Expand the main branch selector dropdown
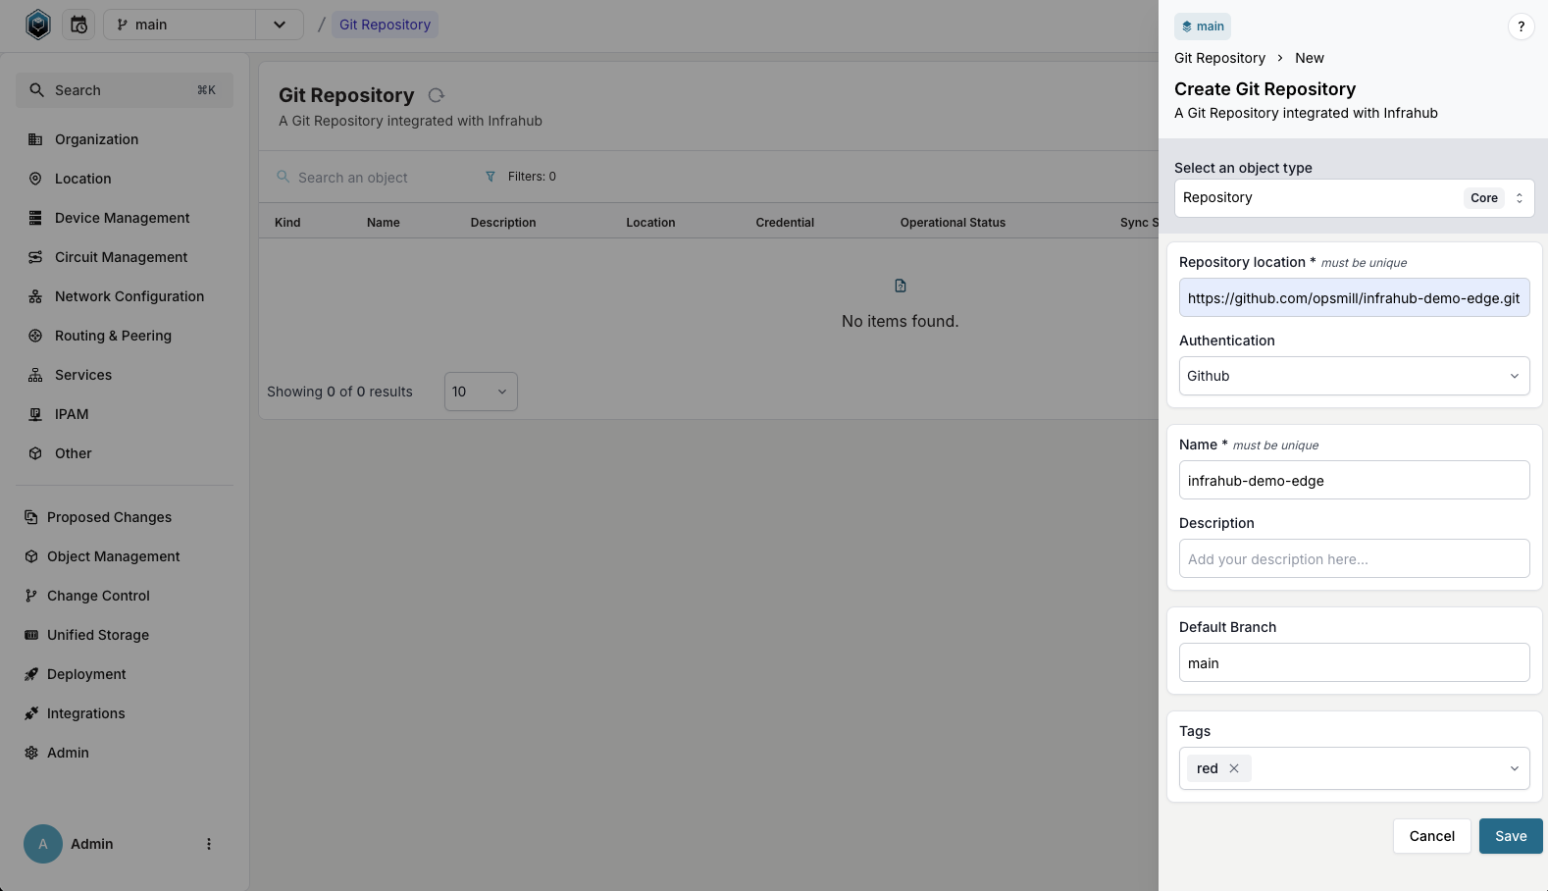Viewport: 1548px width, 891px height. (280, 25)
